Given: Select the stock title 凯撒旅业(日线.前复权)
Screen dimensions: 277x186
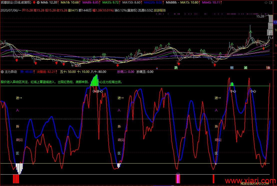Looking at the screenshot, I should [x=16, y=2].
